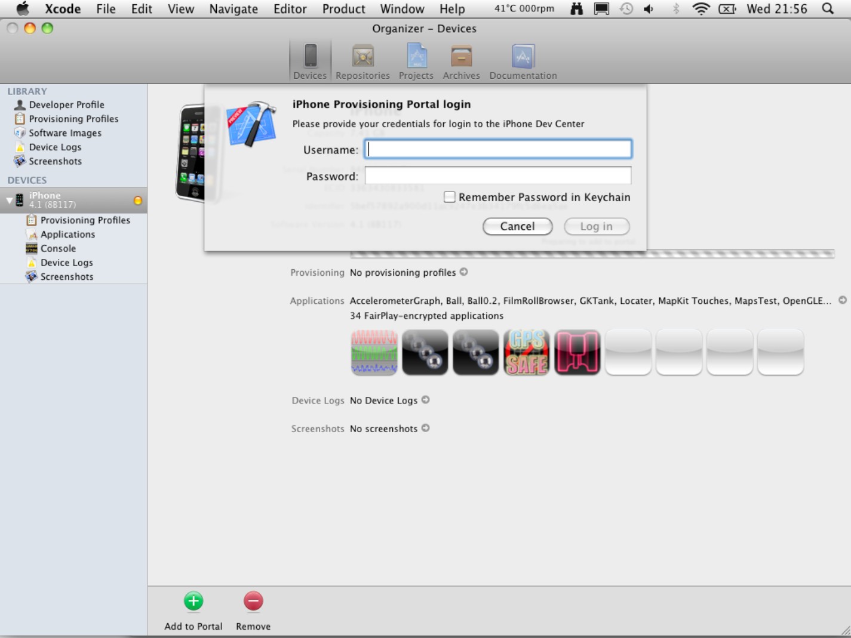Open the View menu
The image size is (851, 638).
(180, 9)
